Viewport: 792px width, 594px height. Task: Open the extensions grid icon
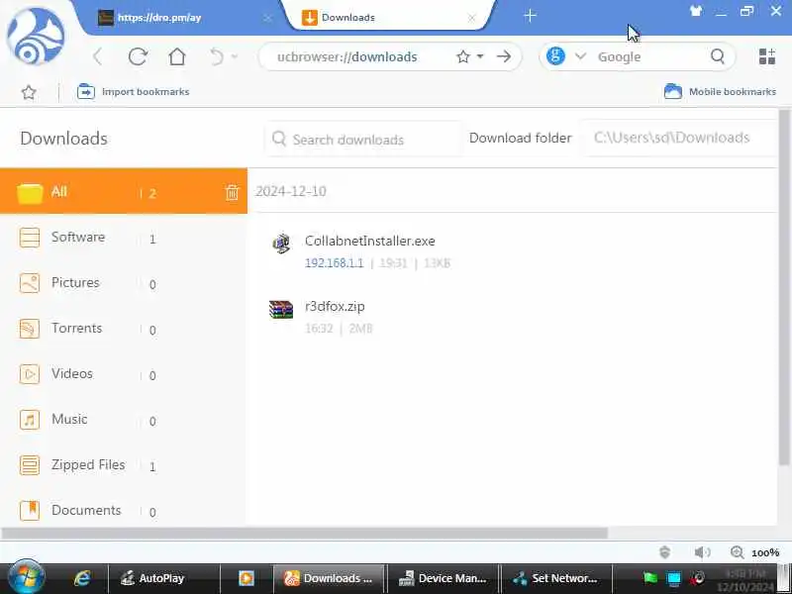pos(766,56)
